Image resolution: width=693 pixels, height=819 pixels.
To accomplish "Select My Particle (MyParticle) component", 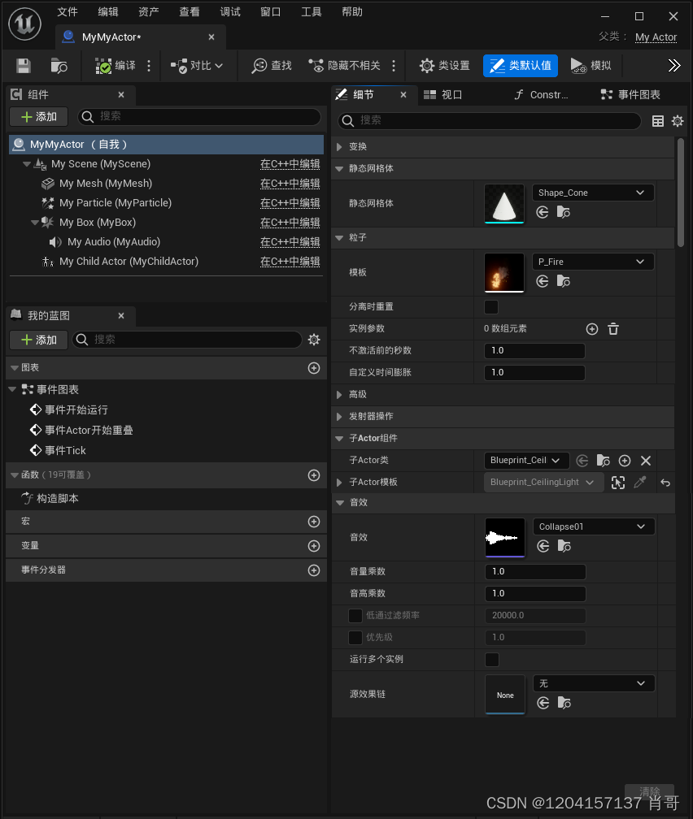I will 115,202.
